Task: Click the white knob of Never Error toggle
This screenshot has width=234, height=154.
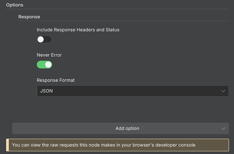Action: coord(48,64)
